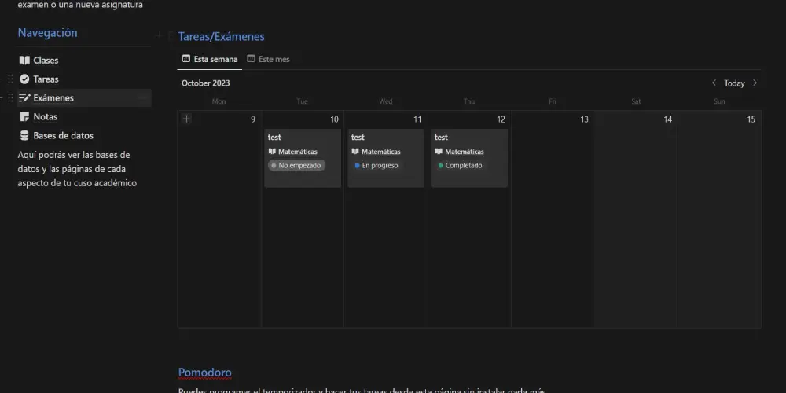Go to previous week with left chevron
The image size is (786, 393).
click(x=714, y=83)
